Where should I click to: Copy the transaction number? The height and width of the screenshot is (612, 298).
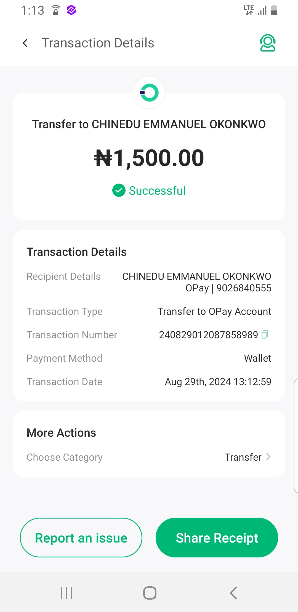(x=265, y=334)
